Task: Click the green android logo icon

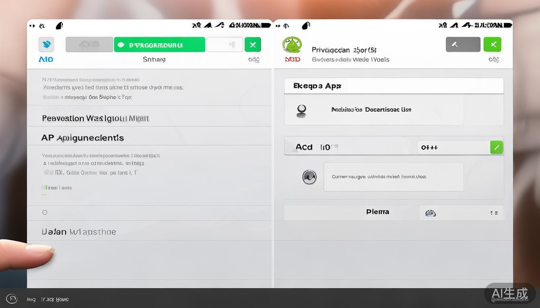Action: [292, 45]
